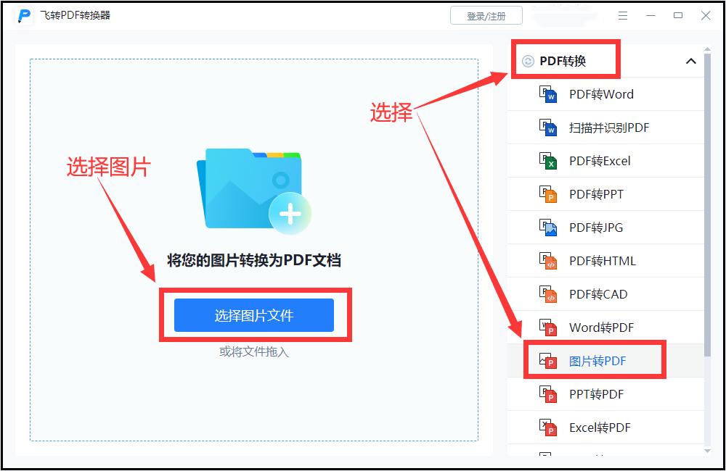The image size is (726, 471).
Task: Open the 图片转PDF conversion tool
Action: click(x=595, y=360)
